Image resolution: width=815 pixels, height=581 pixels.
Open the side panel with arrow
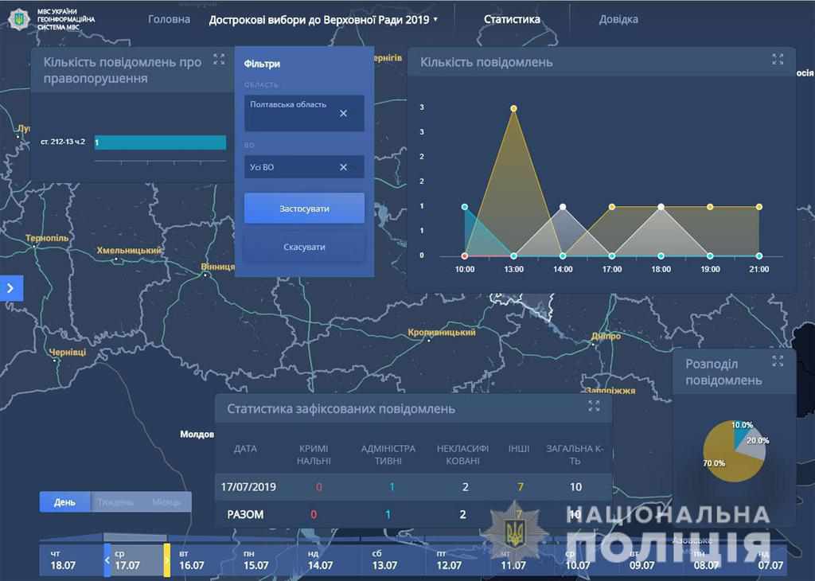click(x=10, y=288)
